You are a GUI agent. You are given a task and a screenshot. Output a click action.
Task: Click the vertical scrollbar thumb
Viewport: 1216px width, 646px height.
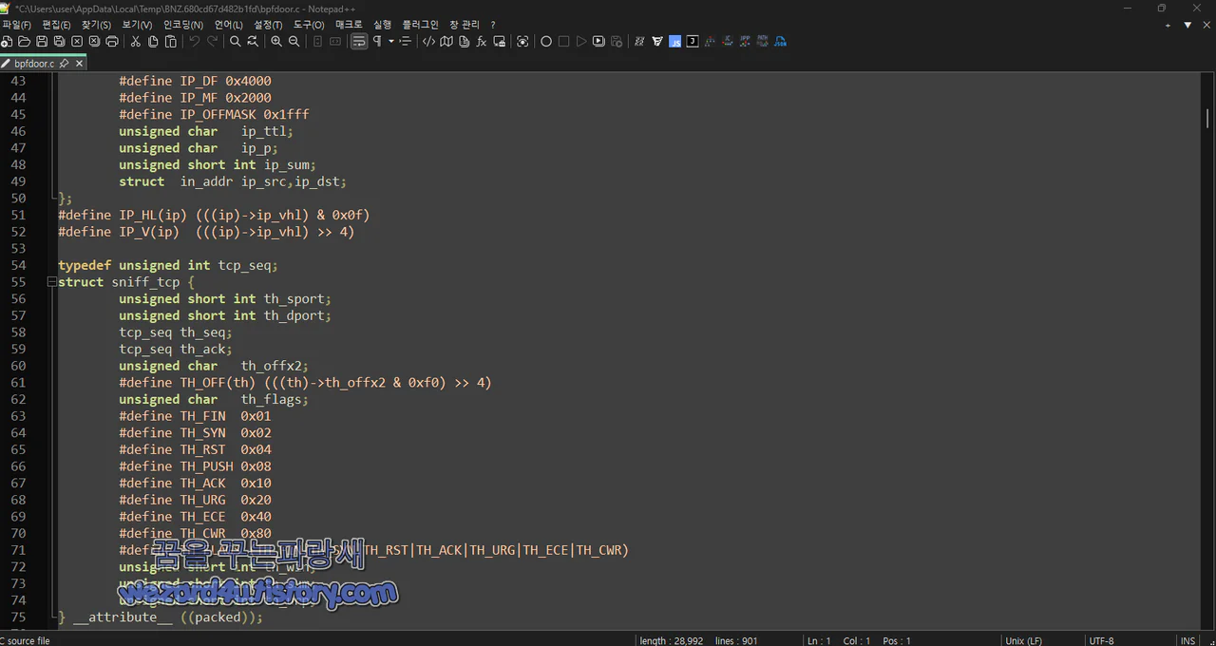(1207, 119)
